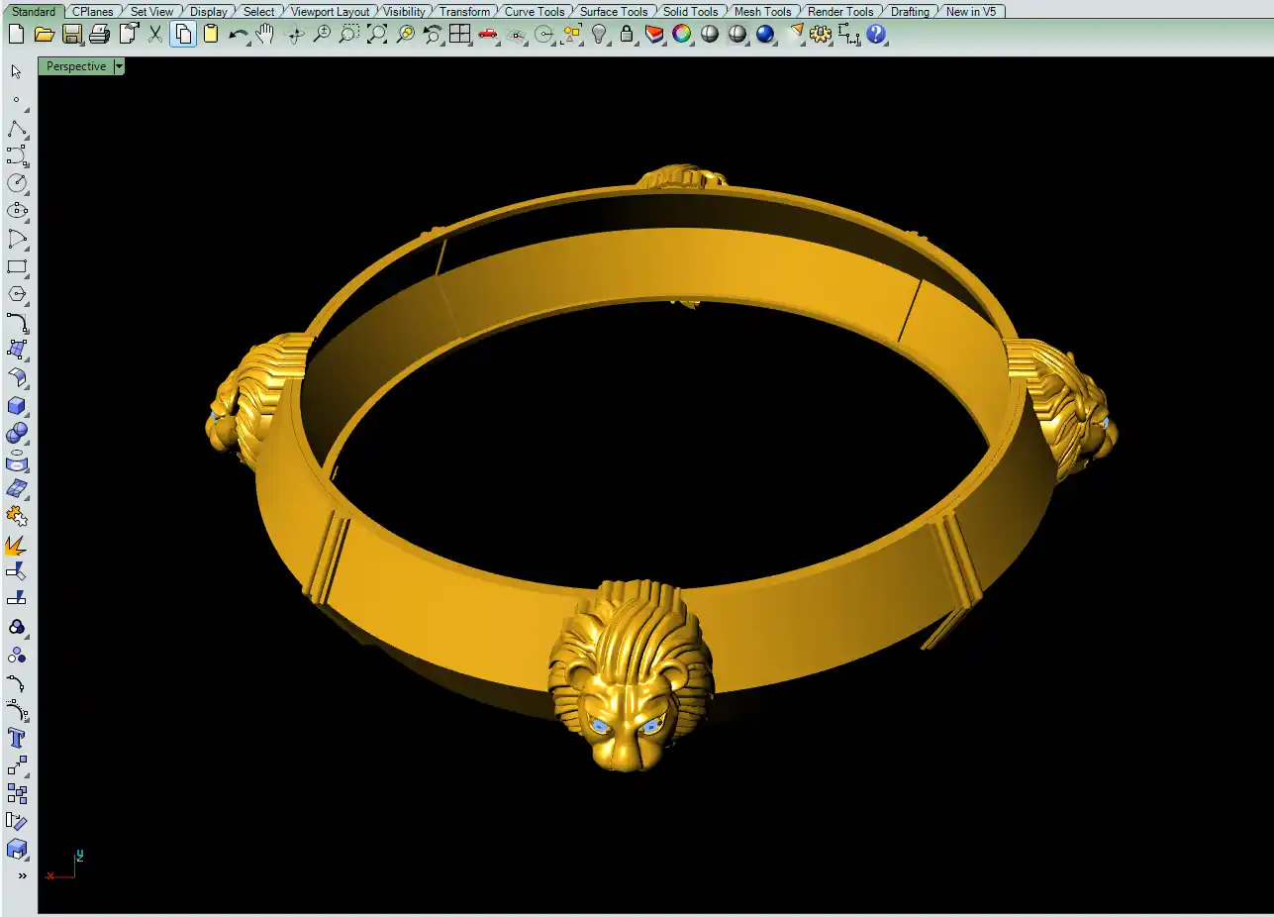Viewport: 1274px width, 917px height.
Task: Select the Text object T tool
Action: click(17, 738)
